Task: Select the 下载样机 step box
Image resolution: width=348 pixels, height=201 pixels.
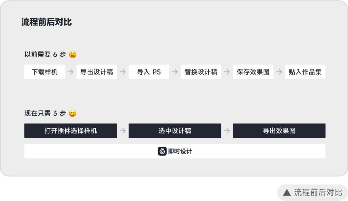Action: (x=44, y=72)
